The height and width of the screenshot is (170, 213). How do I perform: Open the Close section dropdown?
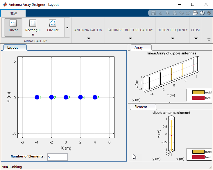tap(196, 38)
